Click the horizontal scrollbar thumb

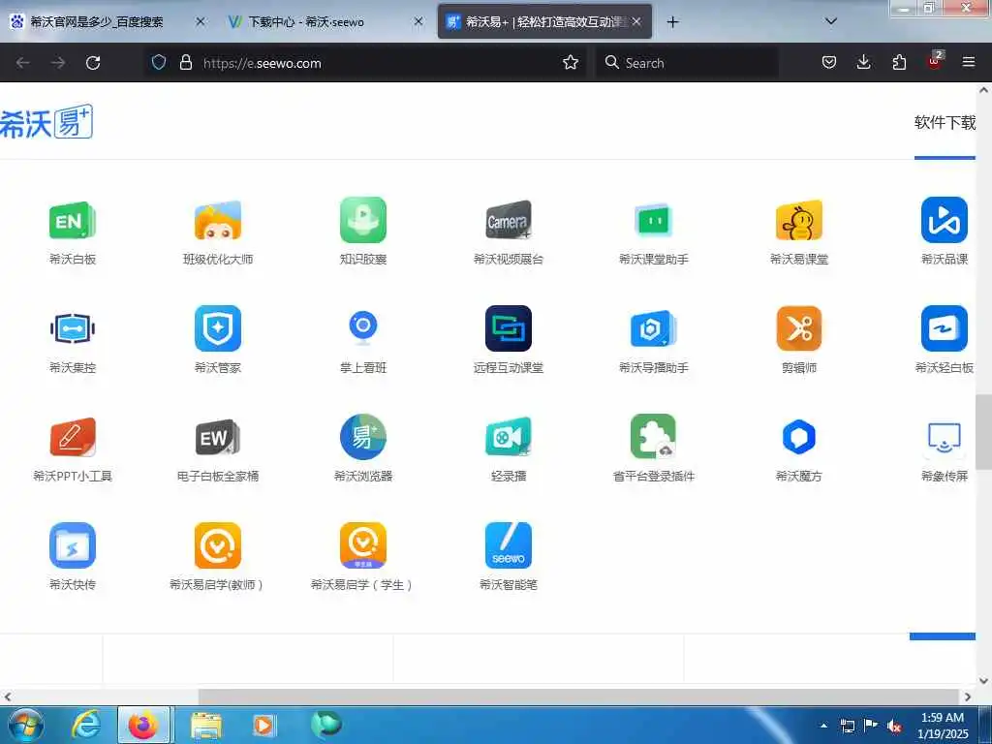coord(579,697)
